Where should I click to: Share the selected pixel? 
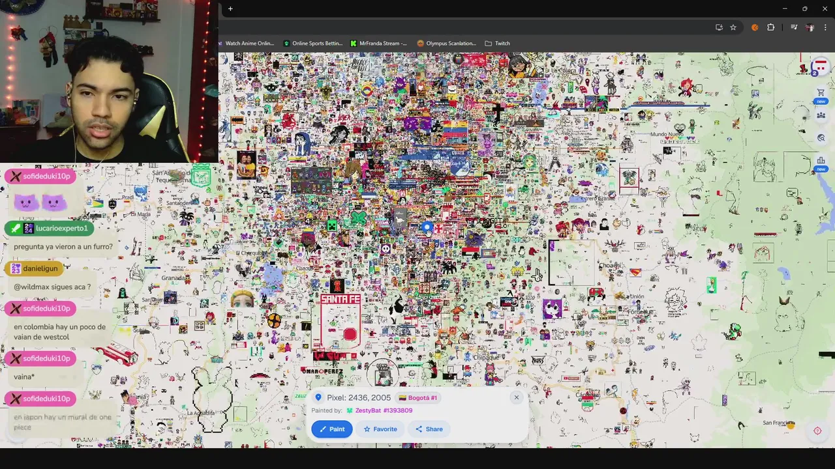point(429,429)
